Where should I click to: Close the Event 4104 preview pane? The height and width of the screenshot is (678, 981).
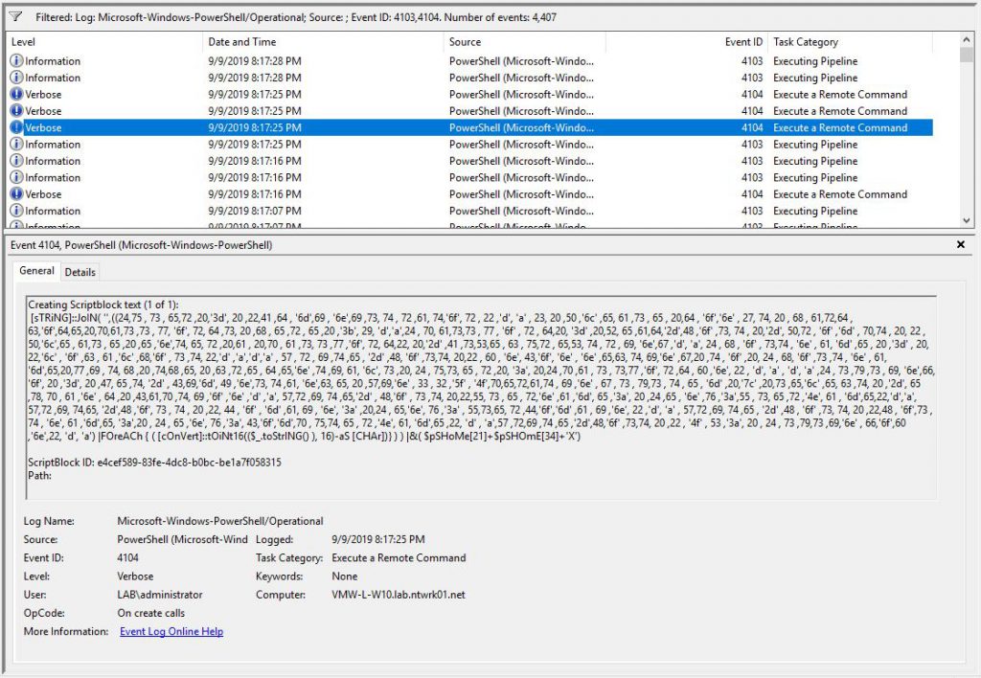[x=963, y=243]
